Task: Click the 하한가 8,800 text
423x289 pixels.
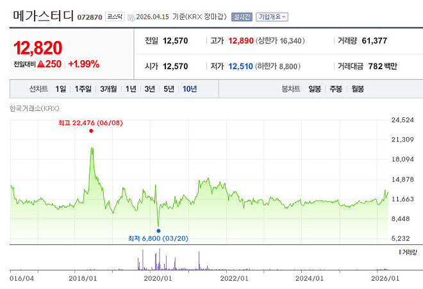Action: coord(278,67)
